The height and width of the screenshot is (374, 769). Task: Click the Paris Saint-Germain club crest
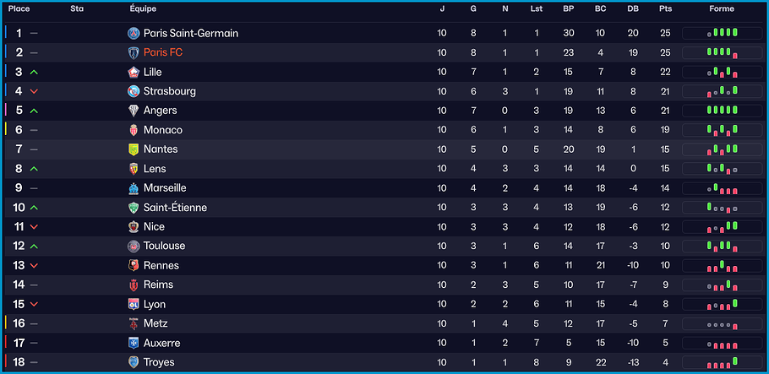[x=134, y=33]
